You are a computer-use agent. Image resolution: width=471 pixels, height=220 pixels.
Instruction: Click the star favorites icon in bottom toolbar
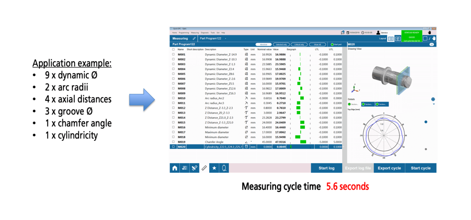pos(214,168)
